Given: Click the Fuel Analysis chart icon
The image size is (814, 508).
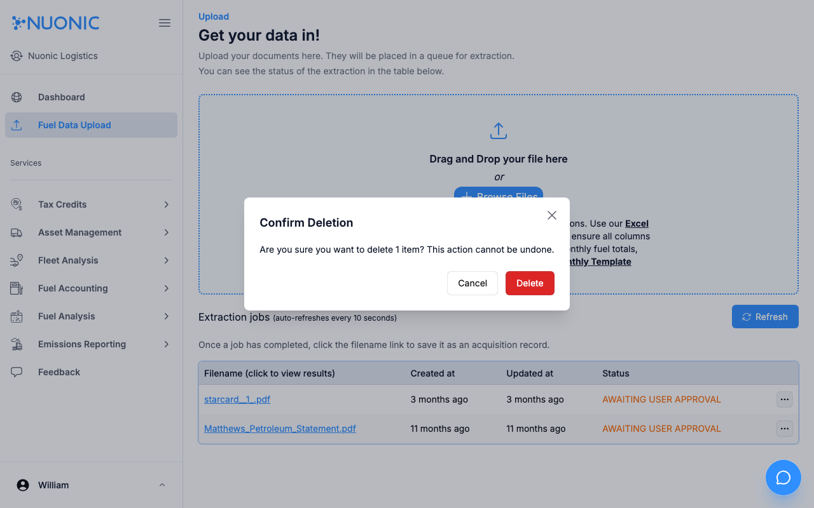Looking at the screenshot, I should (17, 316).
